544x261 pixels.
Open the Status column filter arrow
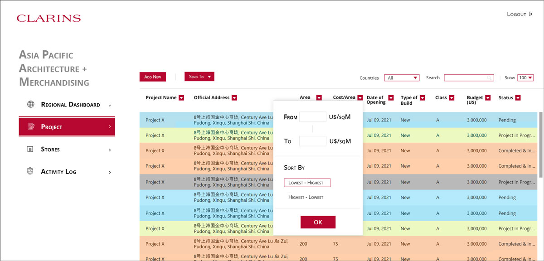point(518,98)
